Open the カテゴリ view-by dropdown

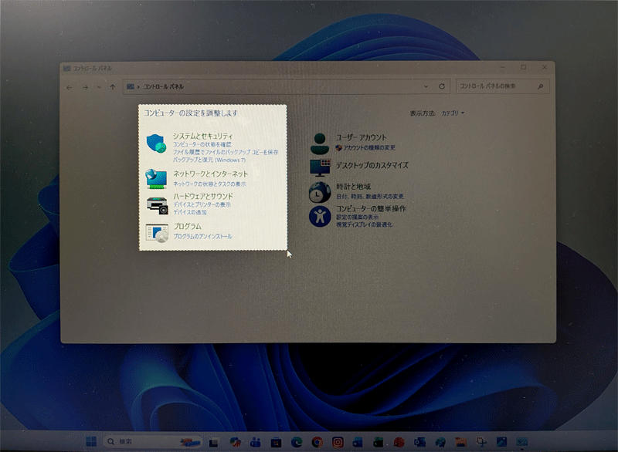point(453,113)
